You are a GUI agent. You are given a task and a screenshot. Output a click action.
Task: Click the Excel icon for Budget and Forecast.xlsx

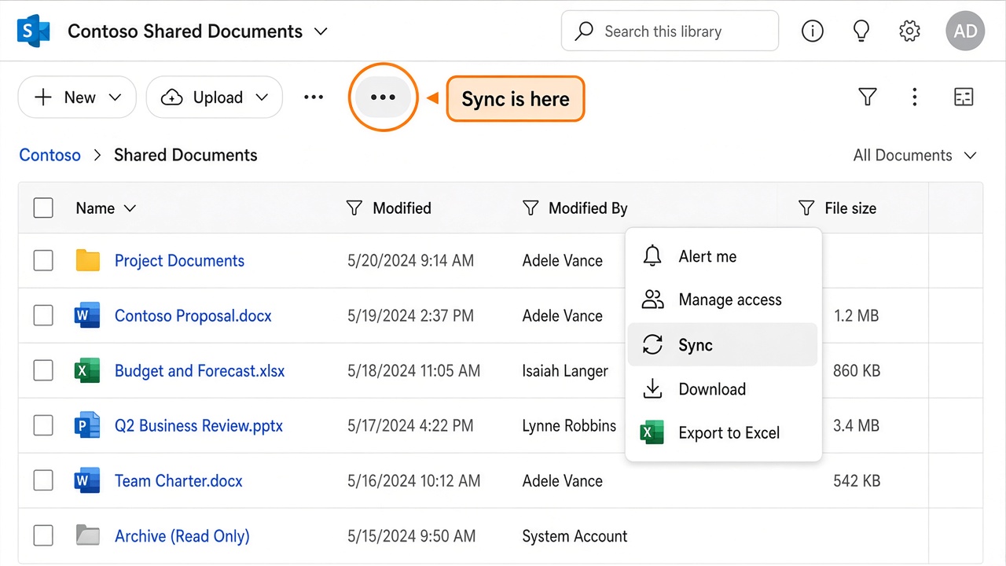(x=87, y=370)
